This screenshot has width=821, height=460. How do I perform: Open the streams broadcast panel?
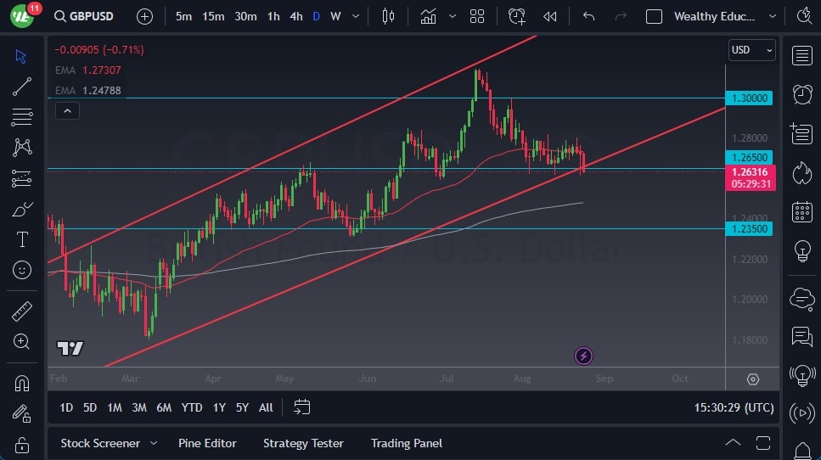click(x=802, y=413)
